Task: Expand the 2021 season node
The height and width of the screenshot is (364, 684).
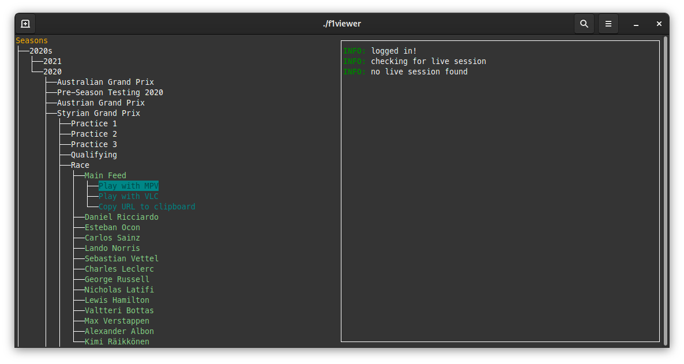Action: click(x=52, y=62)
